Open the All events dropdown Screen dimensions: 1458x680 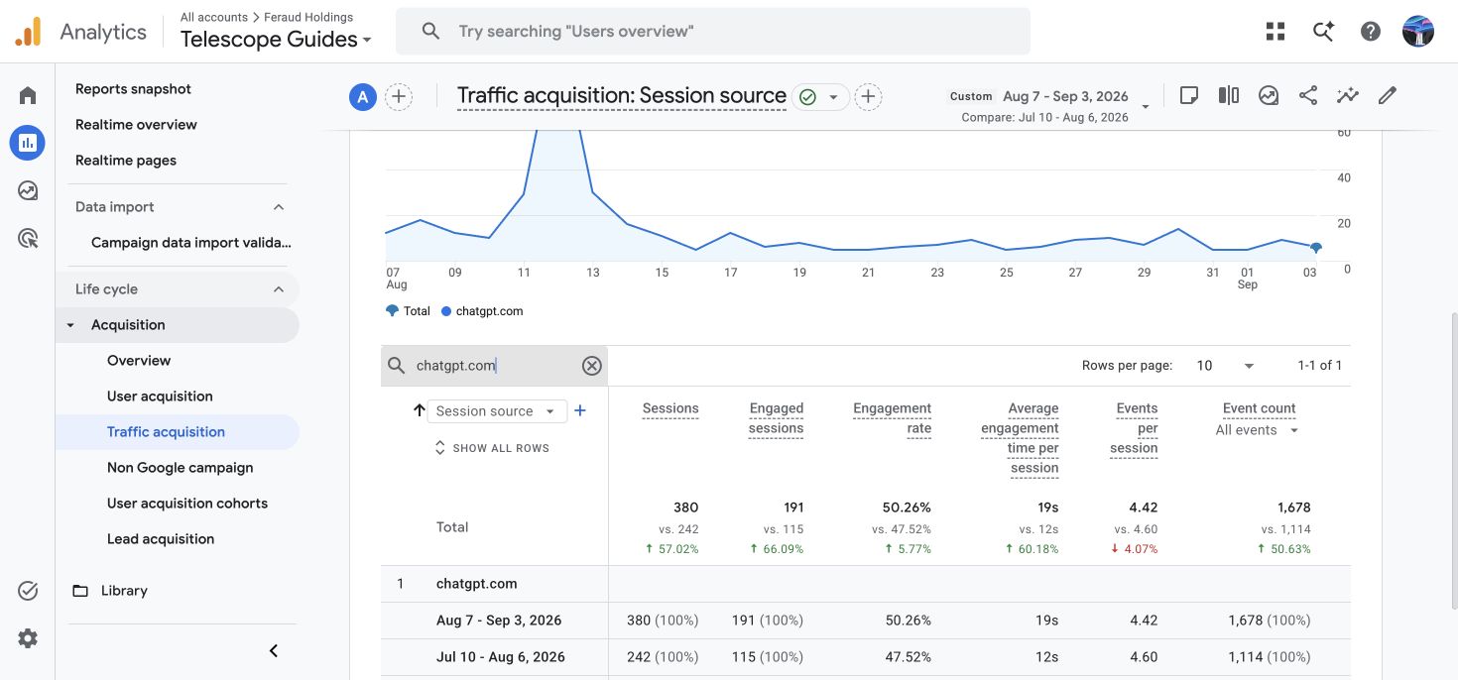point(1258,430)
